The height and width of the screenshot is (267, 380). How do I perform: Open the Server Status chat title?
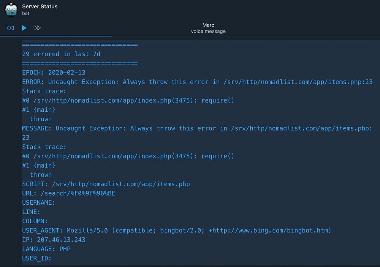[x=40, y=6]
